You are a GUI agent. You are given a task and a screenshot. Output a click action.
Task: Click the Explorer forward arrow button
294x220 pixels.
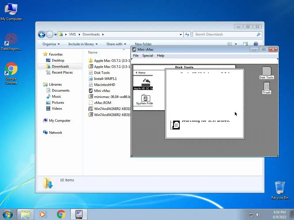[x=50, y=34]
